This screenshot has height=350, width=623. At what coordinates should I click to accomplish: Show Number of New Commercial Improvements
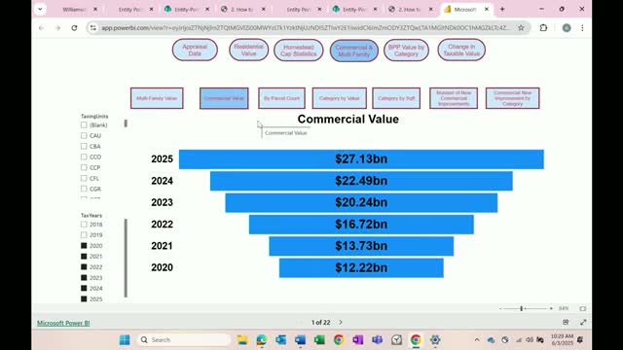tap(454, 98)
